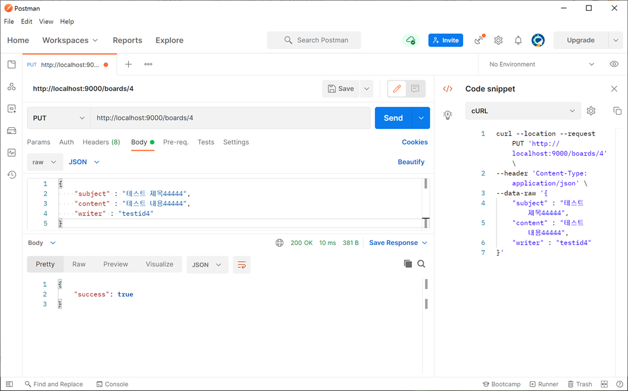Screen dimensions: 628x391
Task: Search within the response body
Action: 421,264
